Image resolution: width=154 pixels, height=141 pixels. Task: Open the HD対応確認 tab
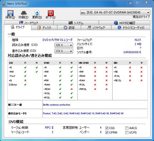click(x=124, y=23)
